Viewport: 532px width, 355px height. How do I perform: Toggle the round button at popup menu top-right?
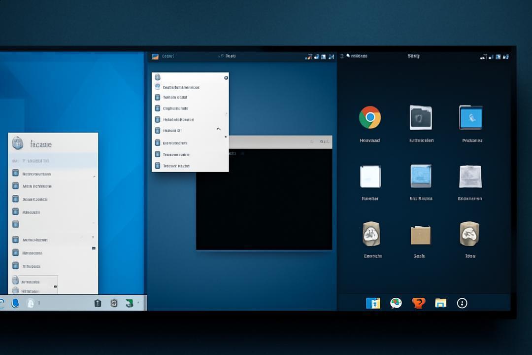pyautogui.click(x=226, y=78)
